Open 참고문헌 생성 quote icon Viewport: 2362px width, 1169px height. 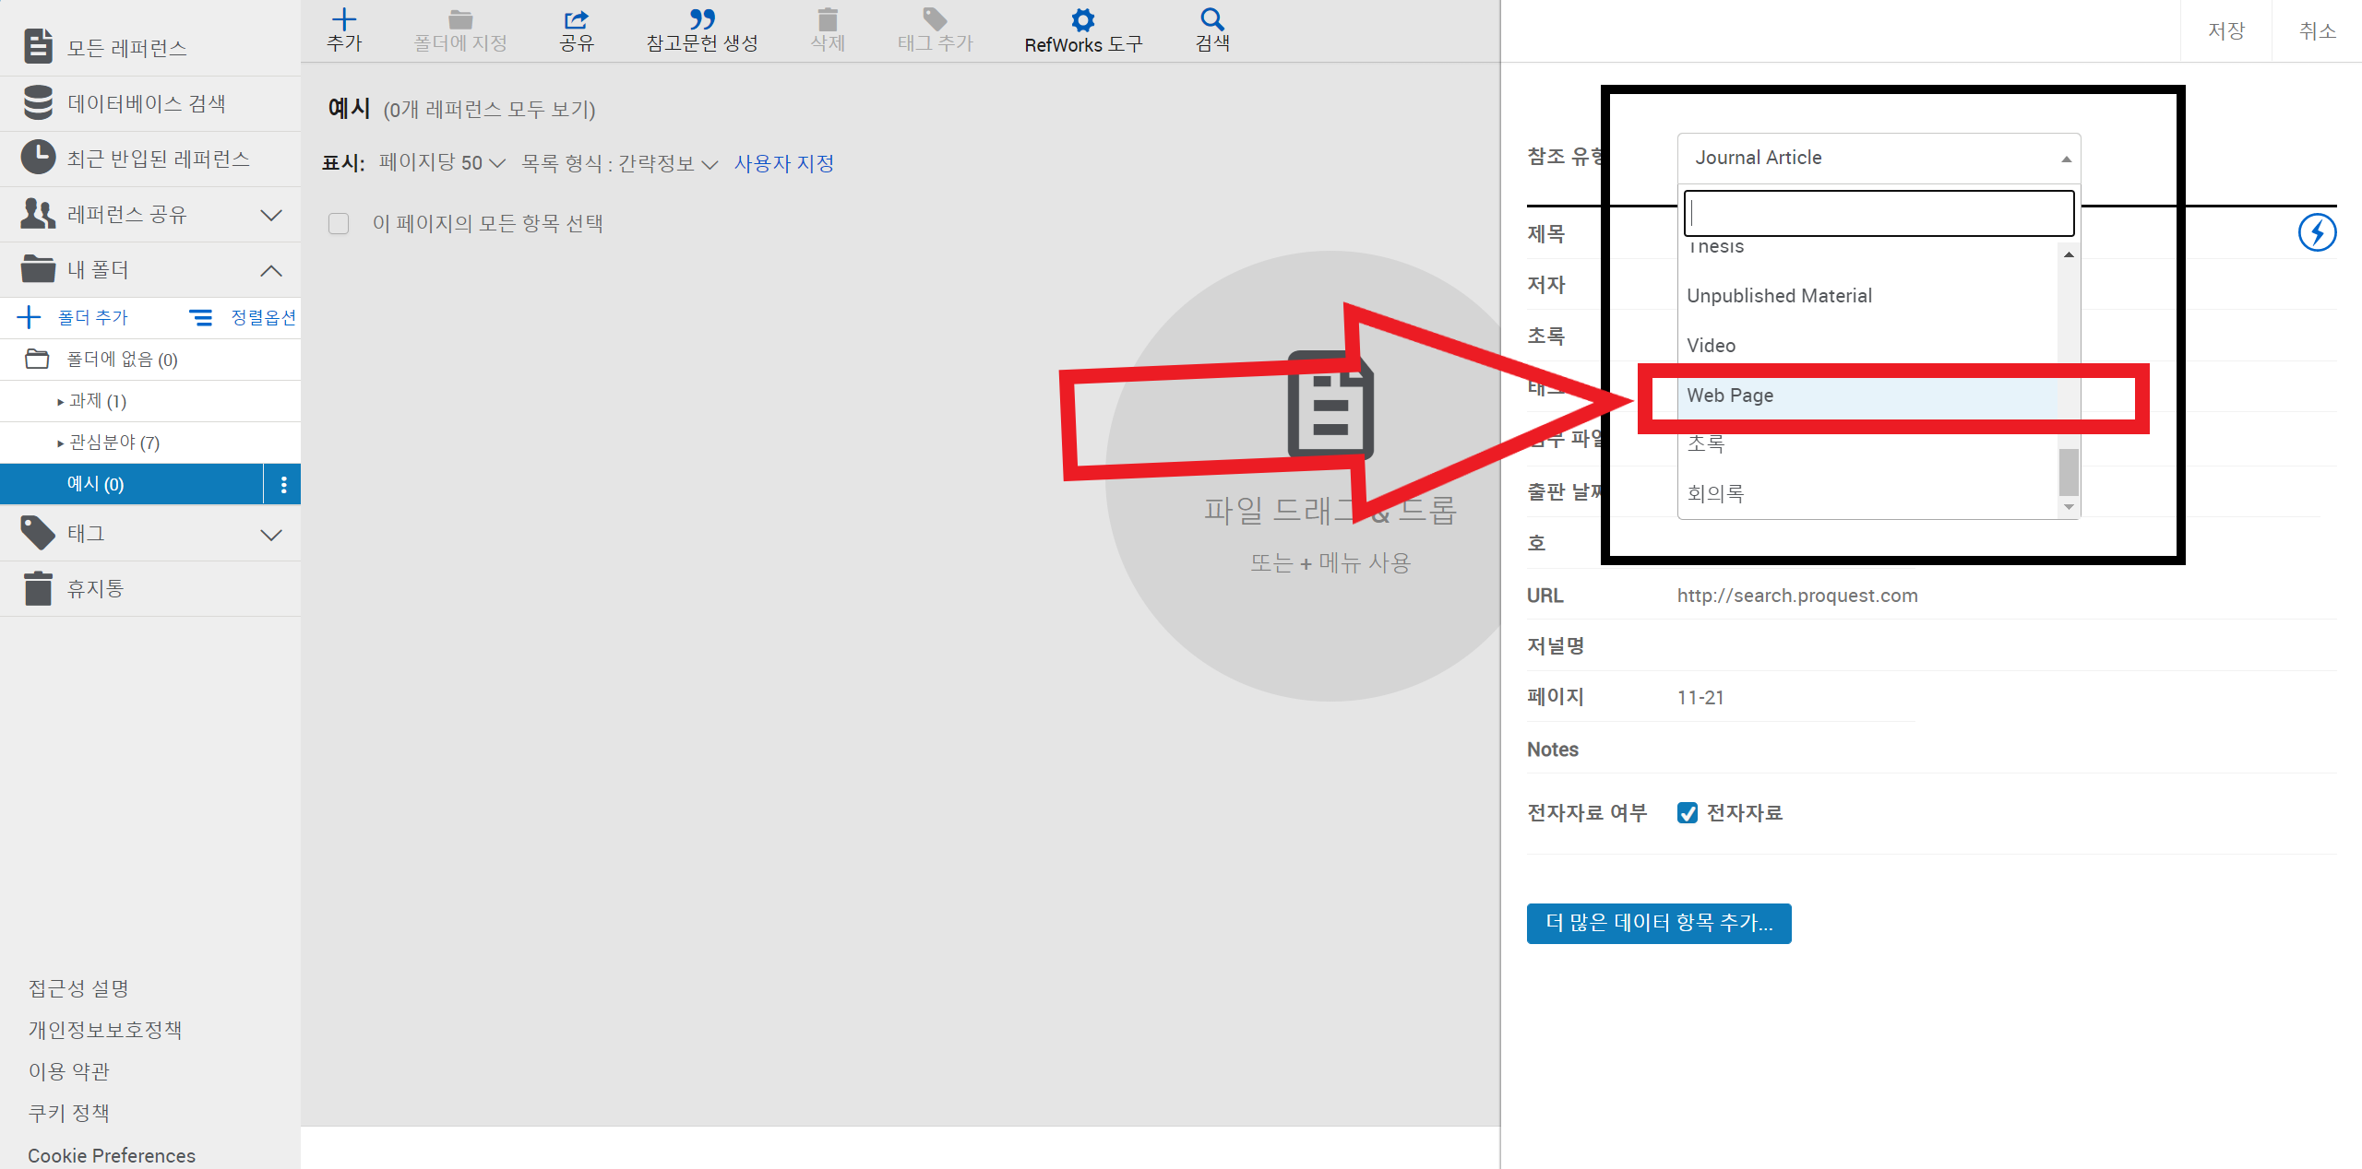click(701, 20)
